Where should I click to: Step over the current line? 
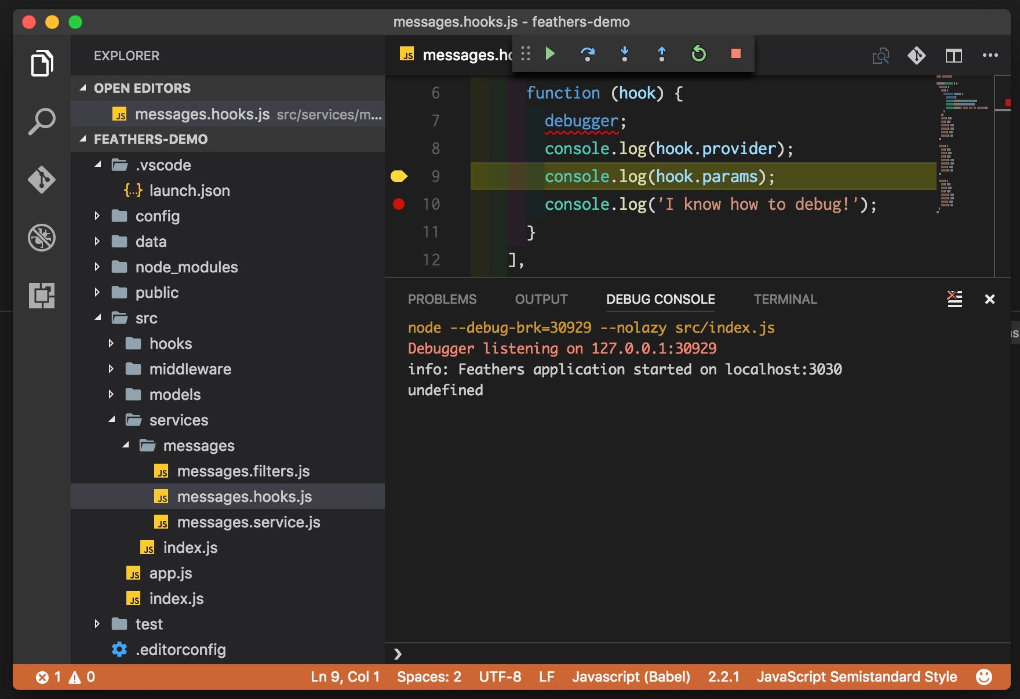click(587, 54)
